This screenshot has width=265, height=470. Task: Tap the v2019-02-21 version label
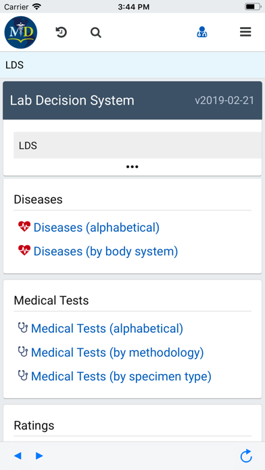pos(224,101)
